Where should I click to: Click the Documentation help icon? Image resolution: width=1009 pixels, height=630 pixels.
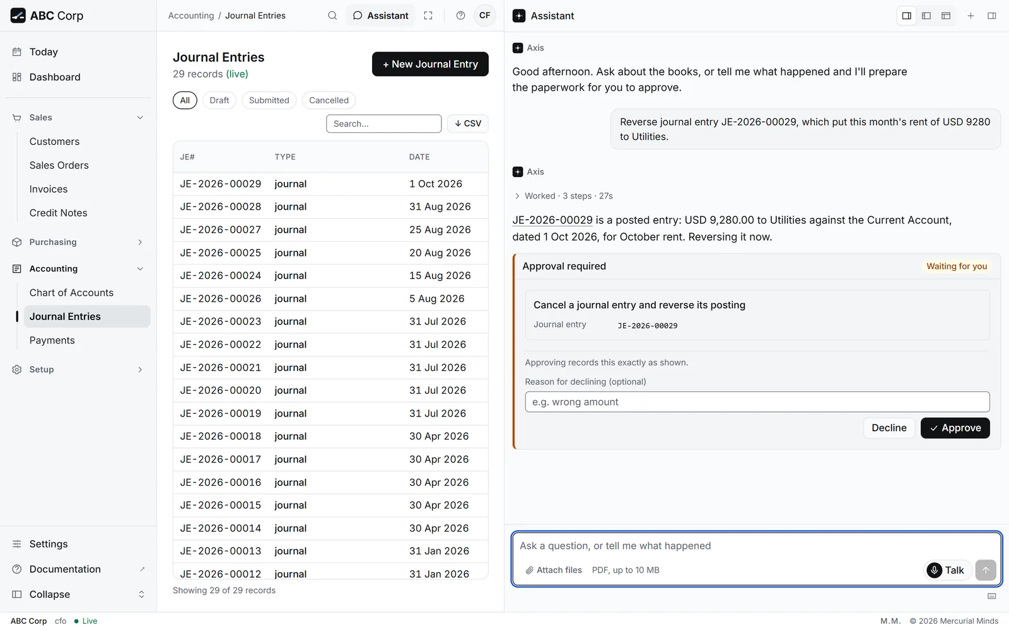pyautogui.click(x=17, y=569)
